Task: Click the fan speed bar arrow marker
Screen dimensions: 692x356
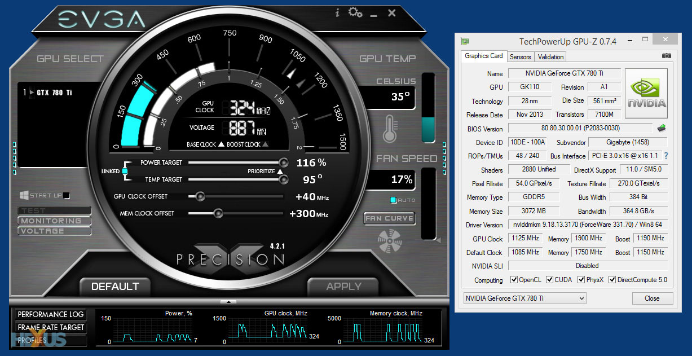Action: (438, 240)
